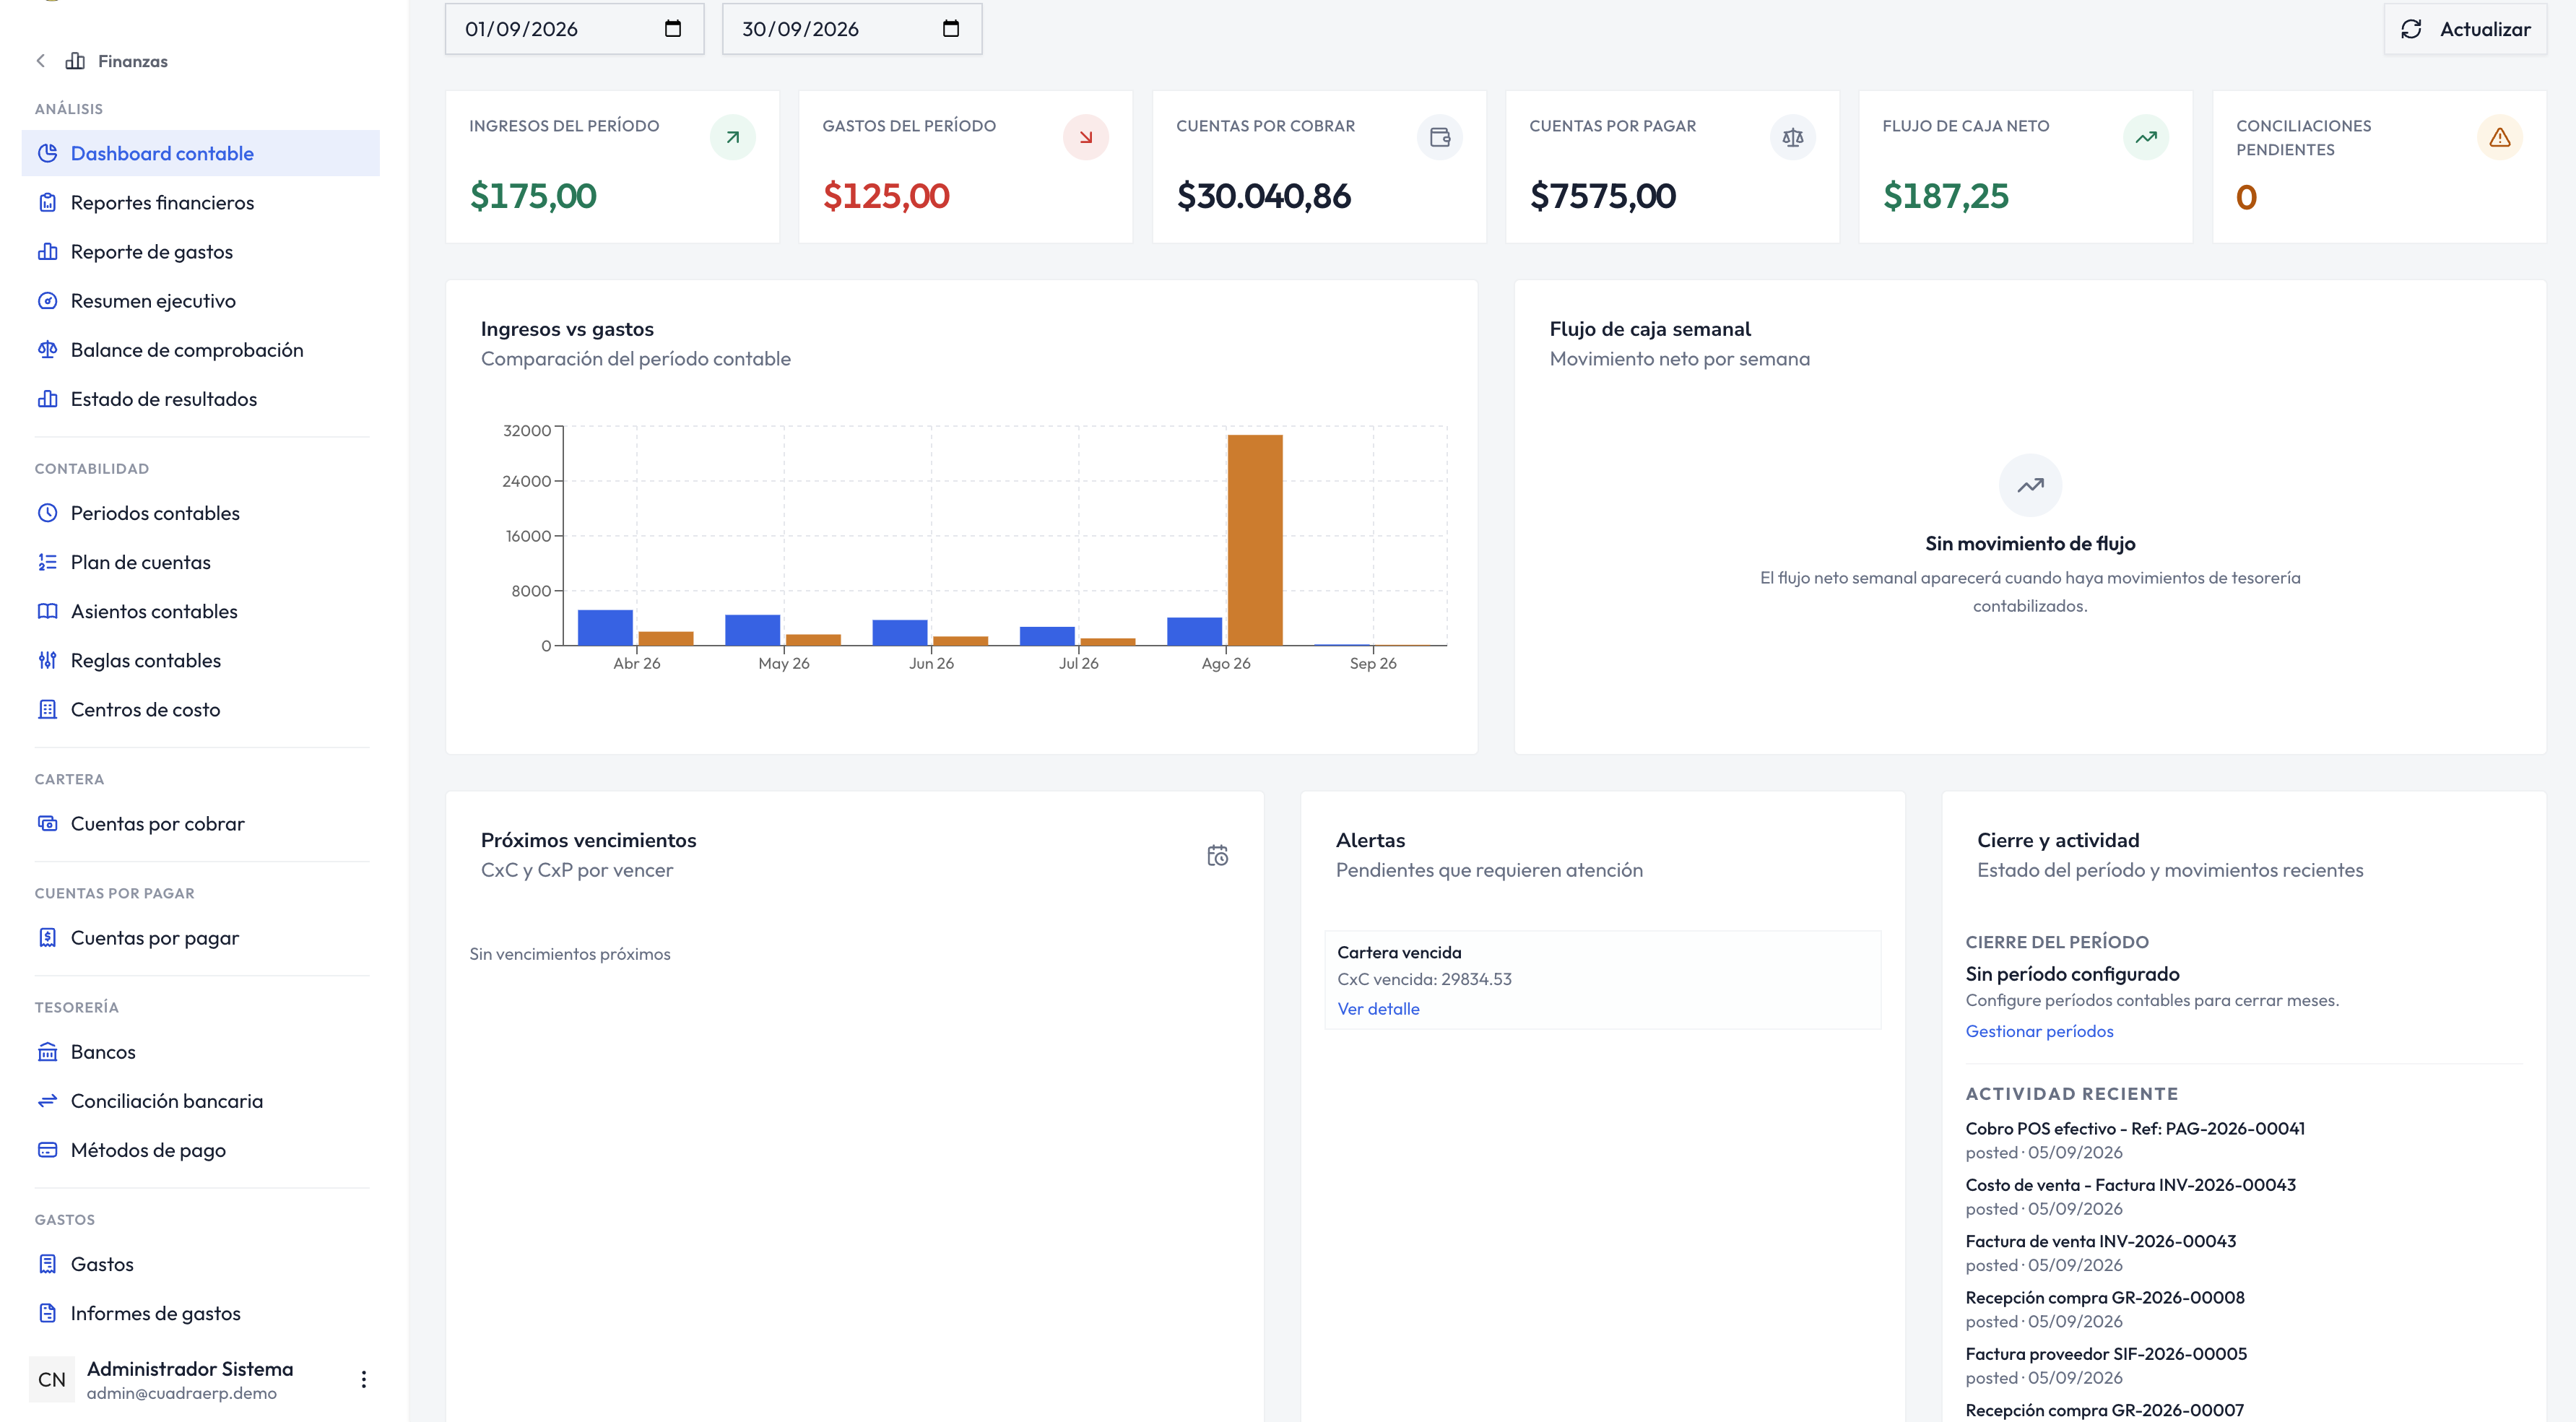The image size is (2576, 1422).
Task: Click the trend icon above Sin movimiento de flujo
Action: [x=2030, y=485]
